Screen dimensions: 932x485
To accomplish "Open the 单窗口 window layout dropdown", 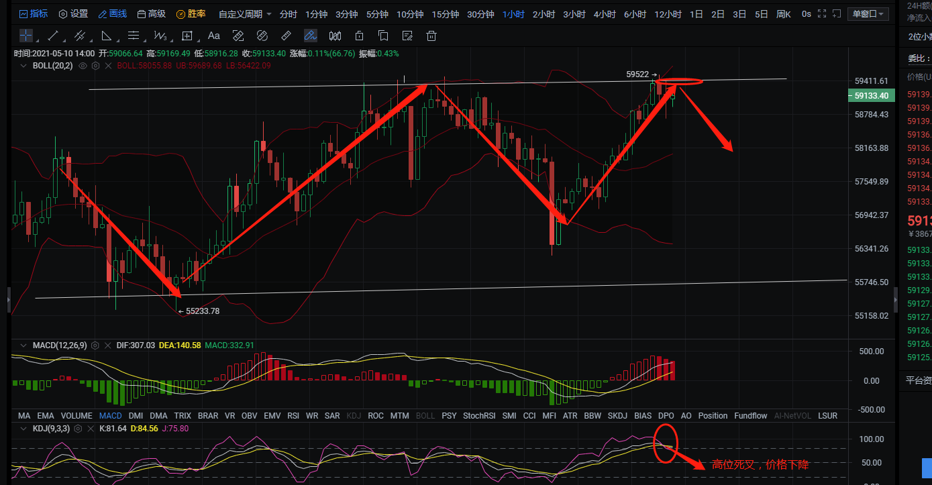I will (870, 13).
